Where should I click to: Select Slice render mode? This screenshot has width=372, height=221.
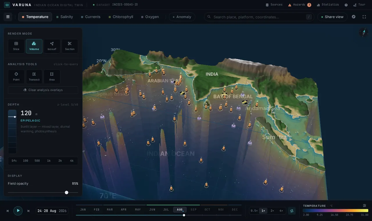tap(16, 46)
